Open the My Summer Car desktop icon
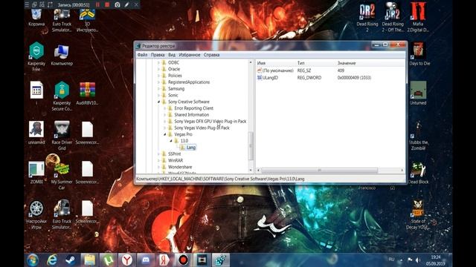The height and width of the screenshot is (267, 476). click(62, 175)
